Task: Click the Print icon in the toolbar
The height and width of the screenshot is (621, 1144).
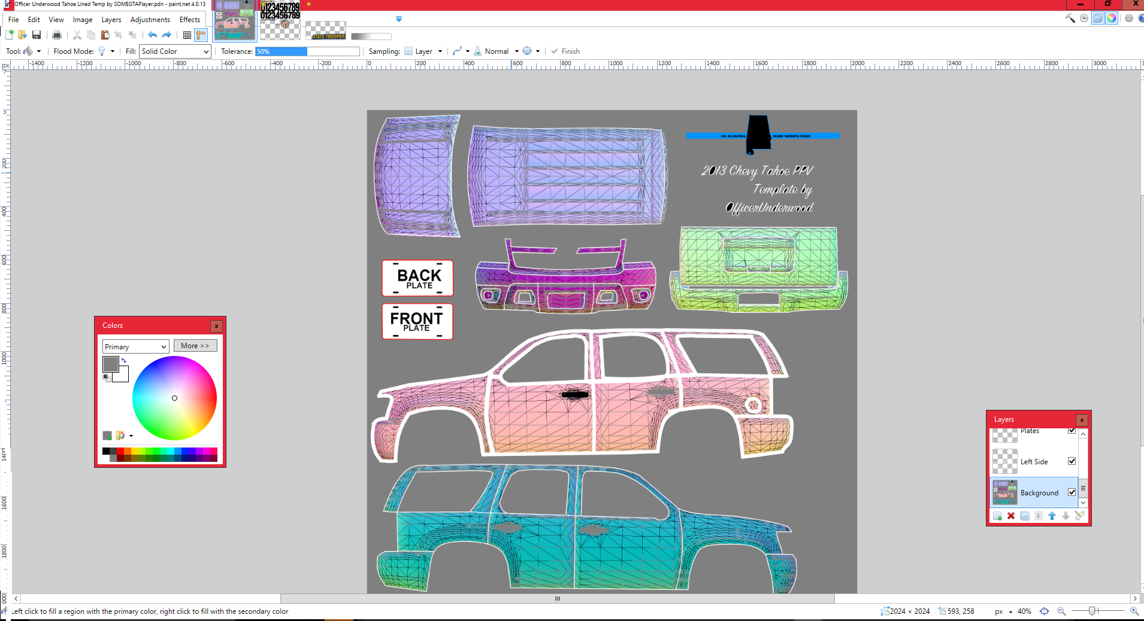Action: pyautogui.click(x=57, y=35)
